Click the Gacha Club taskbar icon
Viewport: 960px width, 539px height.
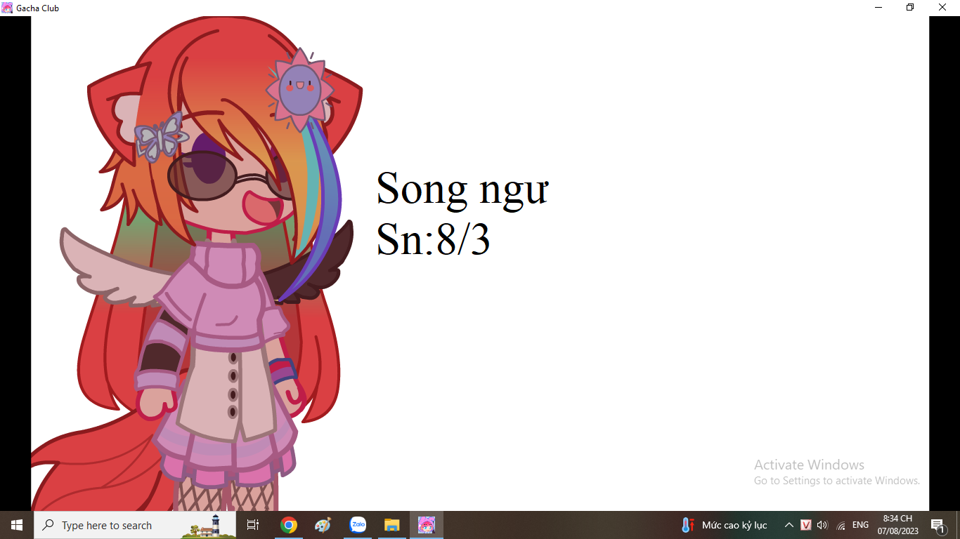427,525
